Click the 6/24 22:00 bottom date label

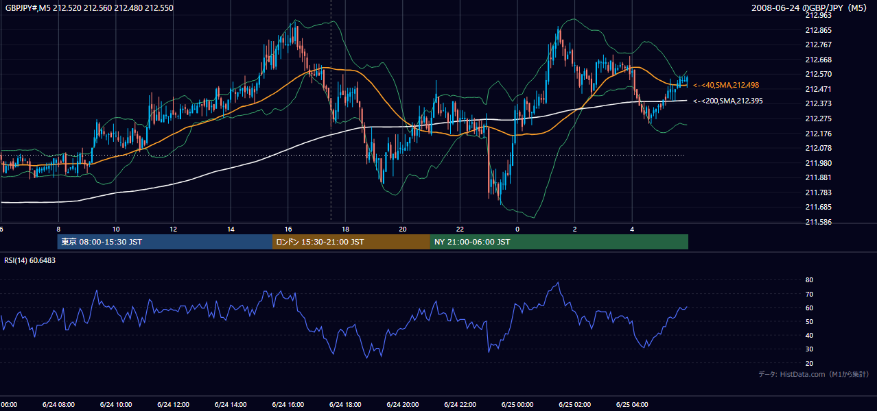tap(460, 405)
